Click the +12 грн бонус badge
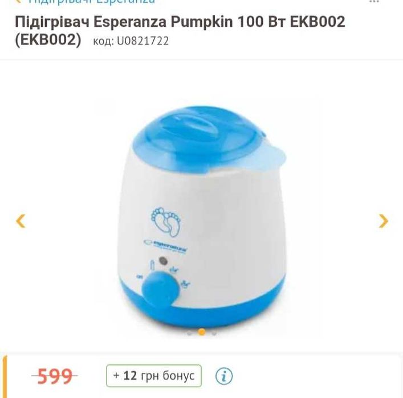403x398 pixels. pos(154,376)
